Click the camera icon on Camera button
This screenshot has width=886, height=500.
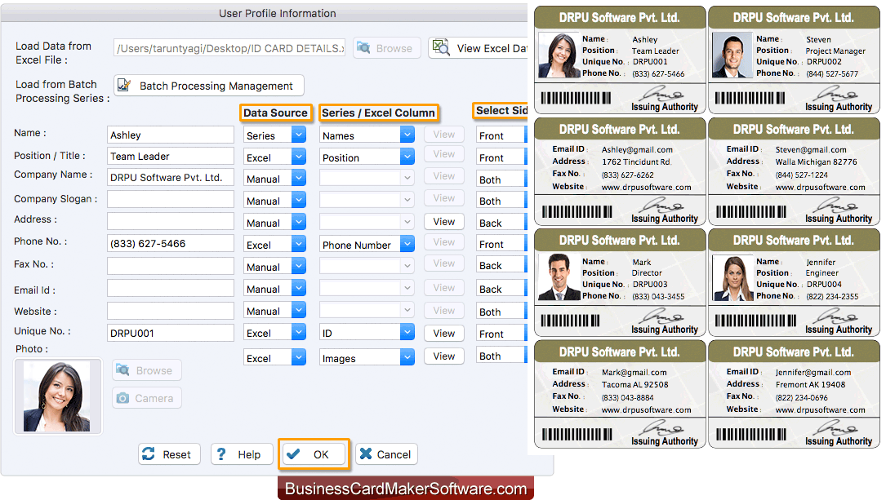[x=122, y=398]
